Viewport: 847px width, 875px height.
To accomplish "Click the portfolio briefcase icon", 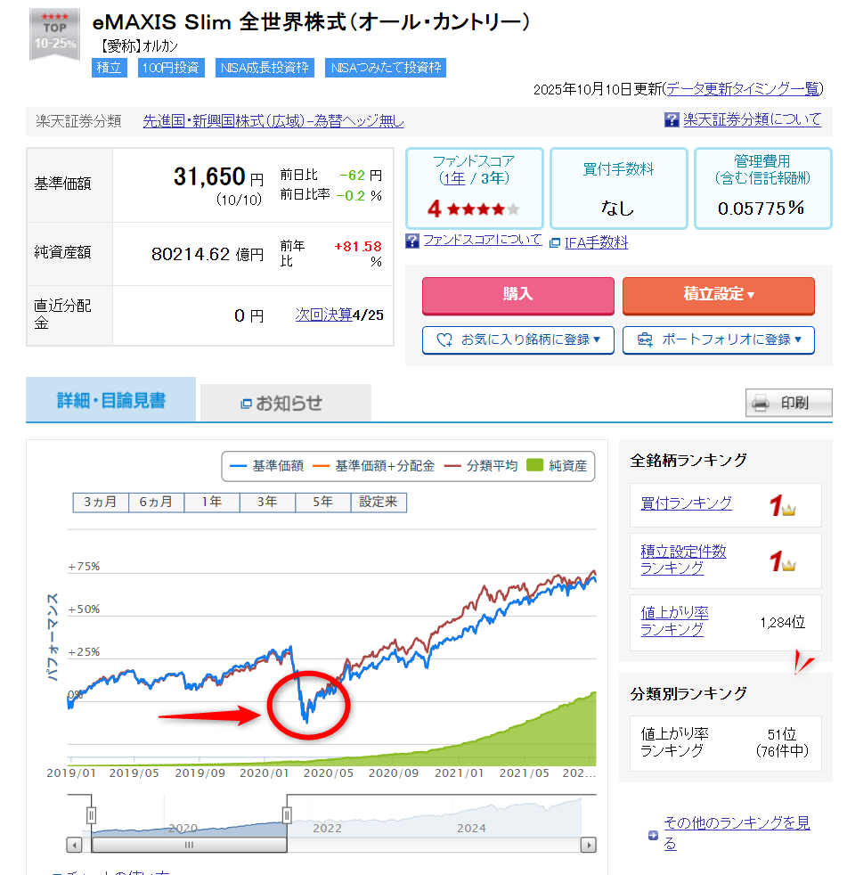I will [x=646, y=339].
